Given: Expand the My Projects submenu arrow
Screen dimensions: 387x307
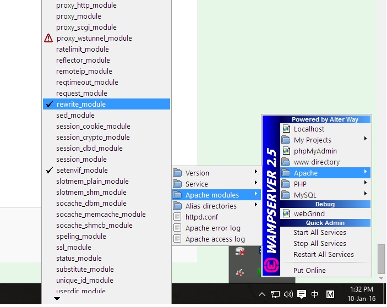Looking at the screenshot, I should 366,139.
